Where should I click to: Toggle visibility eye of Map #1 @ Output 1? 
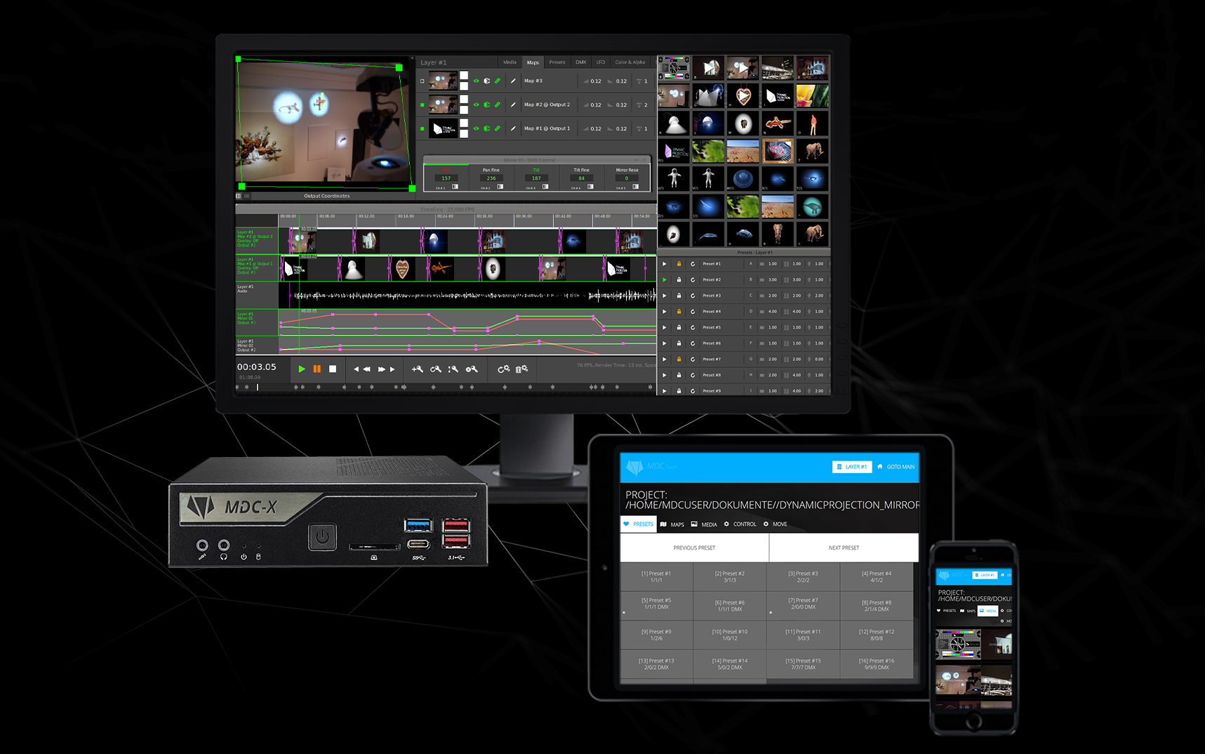pyautogui.click(x=477, y=128)
